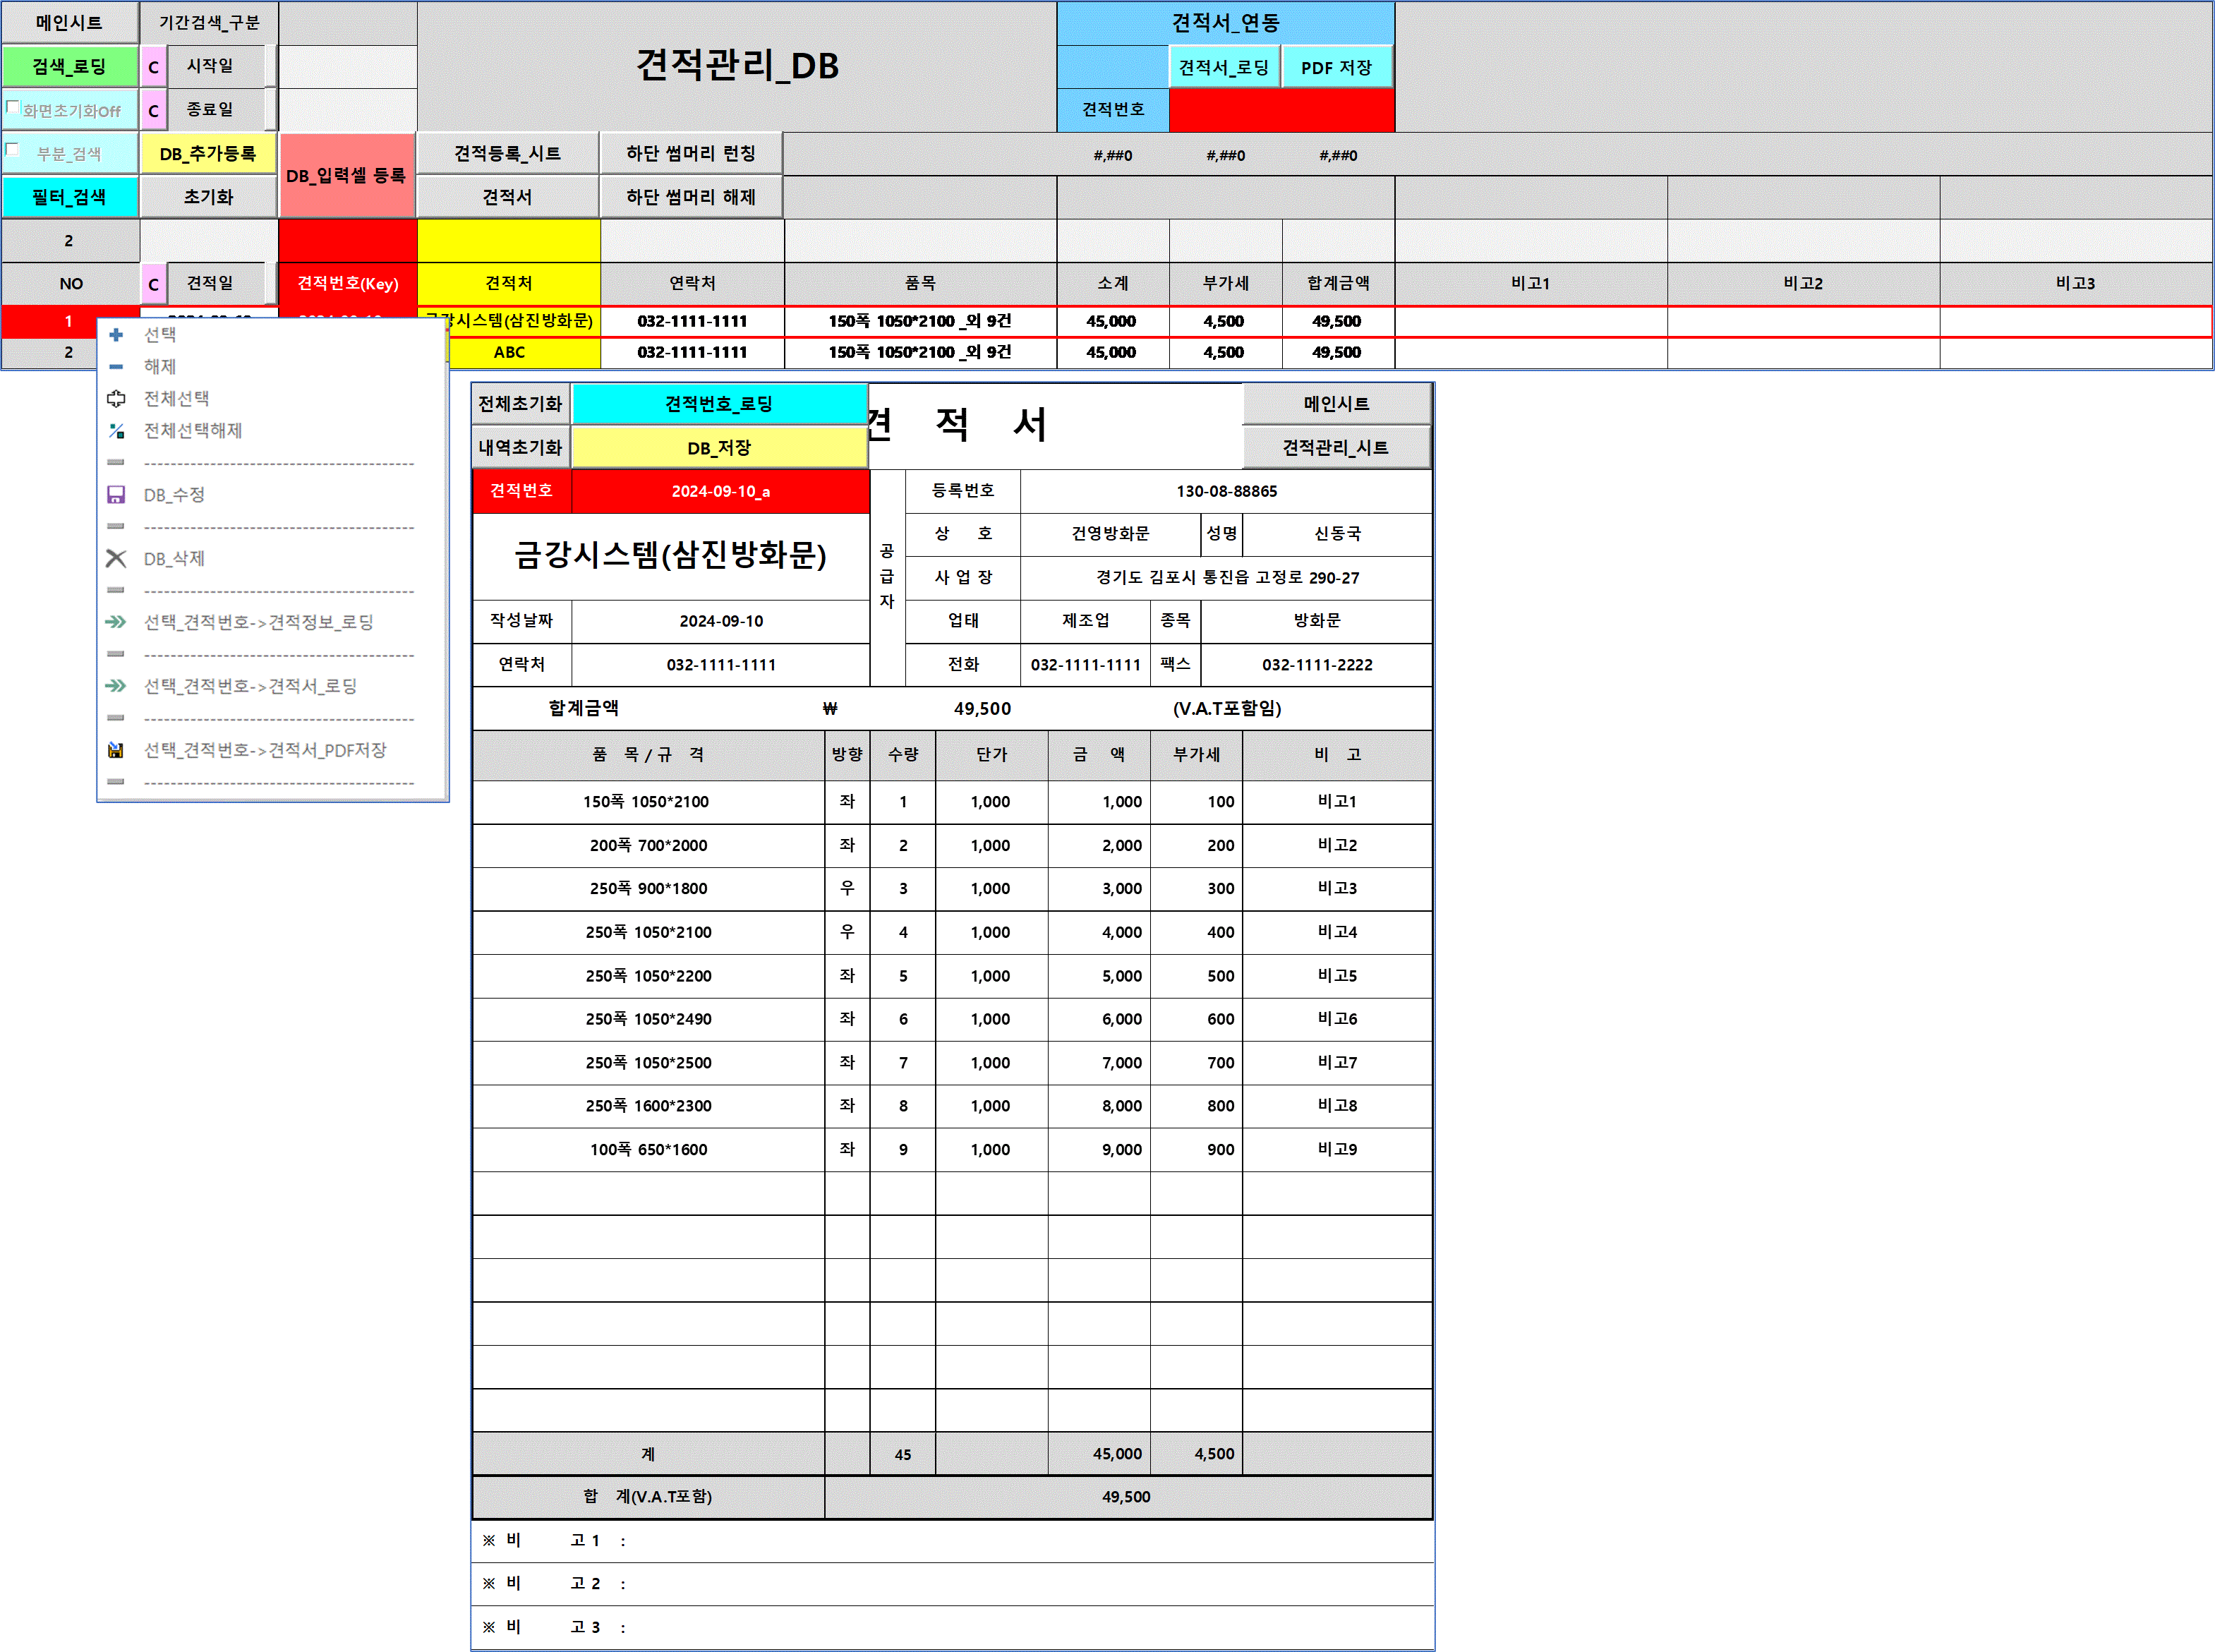
Task: Click the 견적관리_시트 button
Action: (1337, 448)
